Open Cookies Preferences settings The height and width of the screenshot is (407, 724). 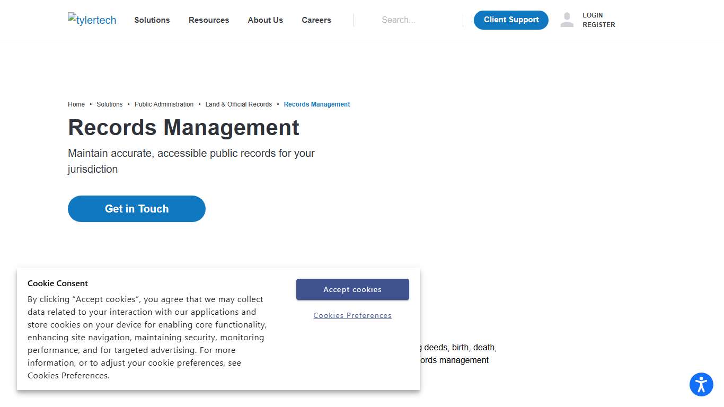[352, 315]
